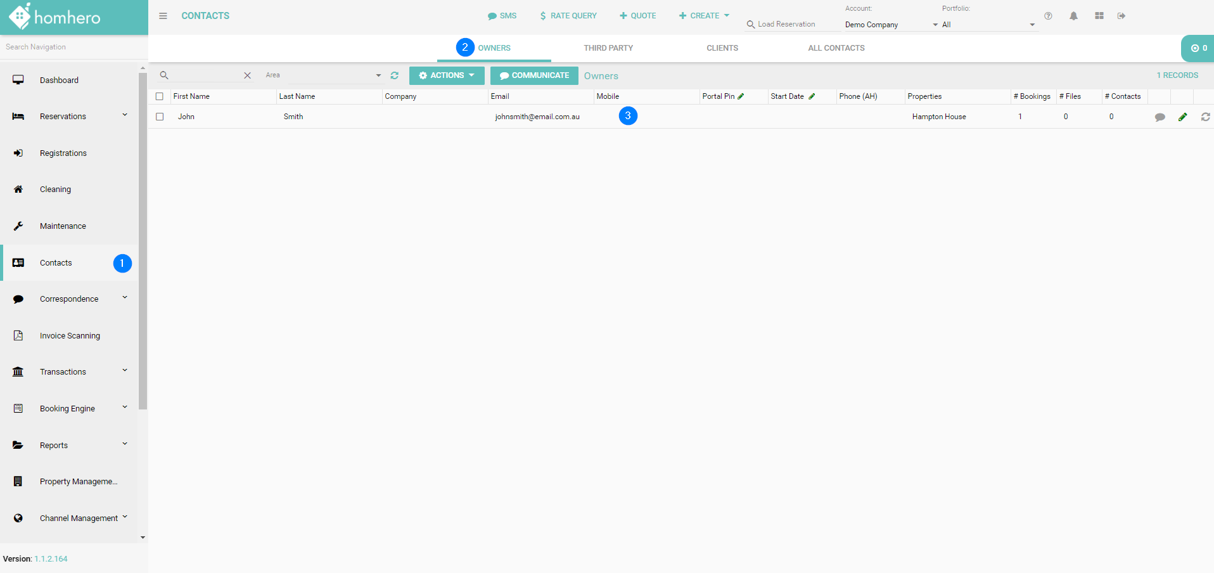Toggle the select-all checkbox in table header
The height and width of the screenshot is (573, 1214).
click(160, 96)
